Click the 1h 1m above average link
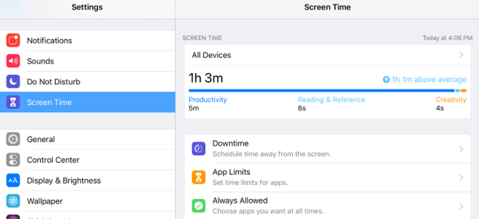This screenshot has height=219, width=479. pyautogui.click(x=425, y=79)
